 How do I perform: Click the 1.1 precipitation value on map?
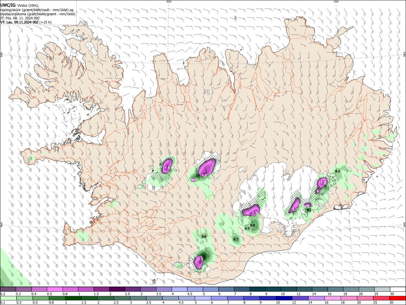pos(309,210)
